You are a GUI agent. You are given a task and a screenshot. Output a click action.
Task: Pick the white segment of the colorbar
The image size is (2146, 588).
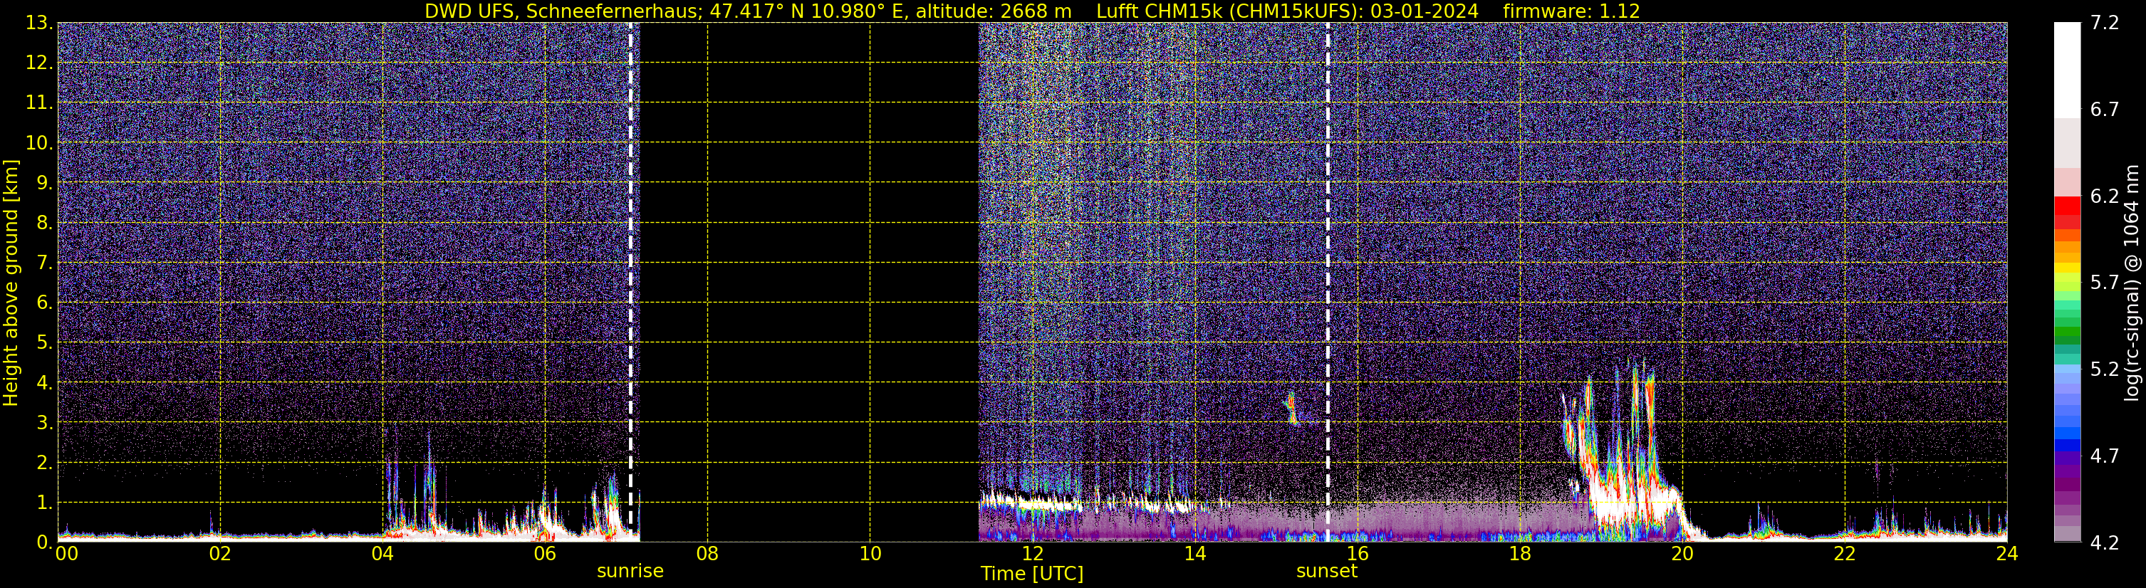(2067, 70)
